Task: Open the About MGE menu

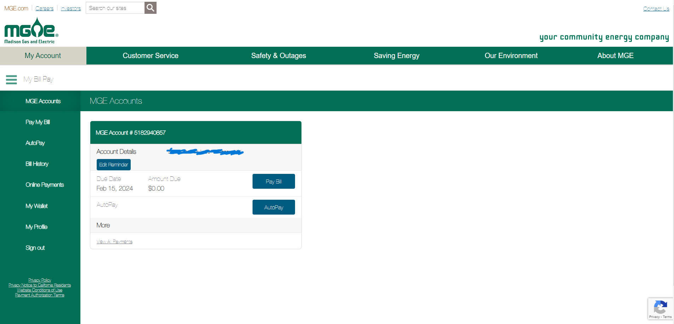Action: [x=615, y=56]
